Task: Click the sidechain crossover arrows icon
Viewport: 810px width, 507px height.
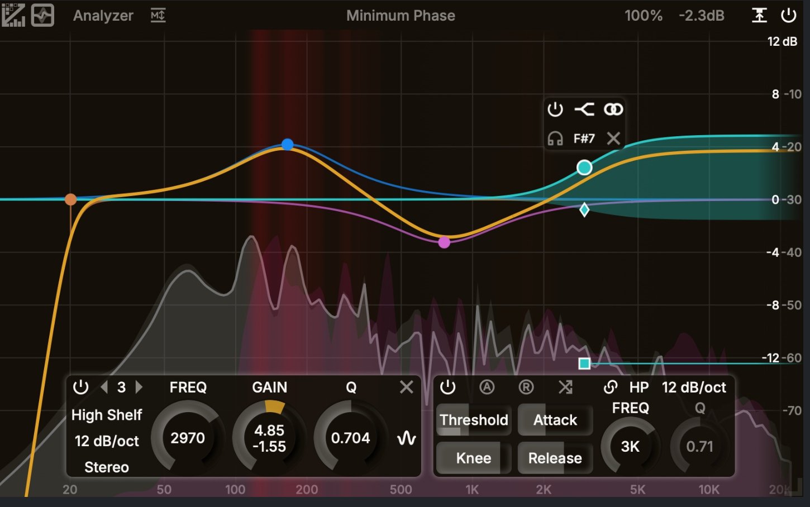Action: pyautogui.click(x=566, y=387)
